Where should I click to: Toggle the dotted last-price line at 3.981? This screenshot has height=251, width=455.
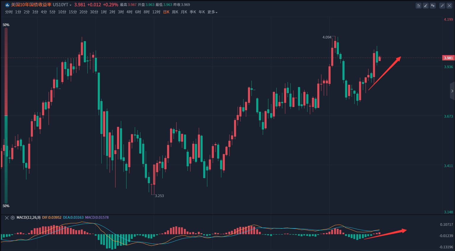coord(207,58)
